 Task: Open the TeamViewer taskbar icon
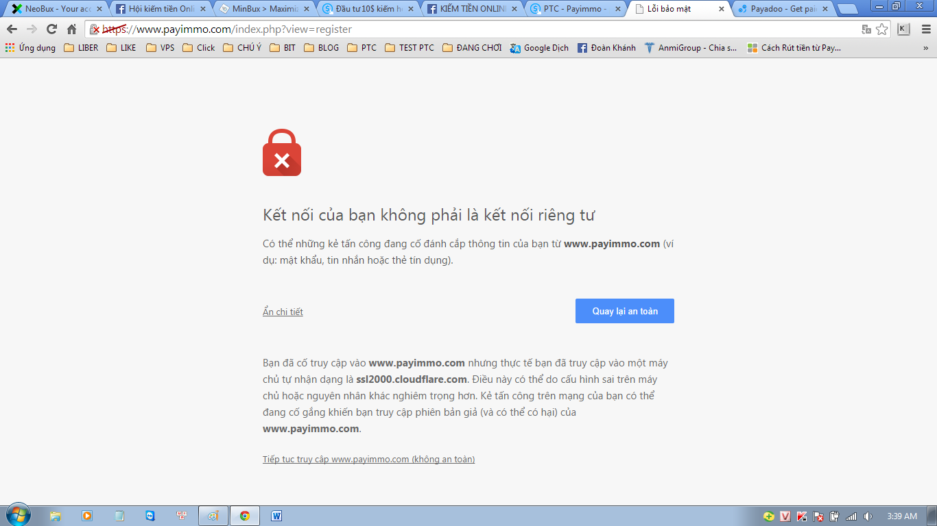pyautogui.click(x=150, y=516)
